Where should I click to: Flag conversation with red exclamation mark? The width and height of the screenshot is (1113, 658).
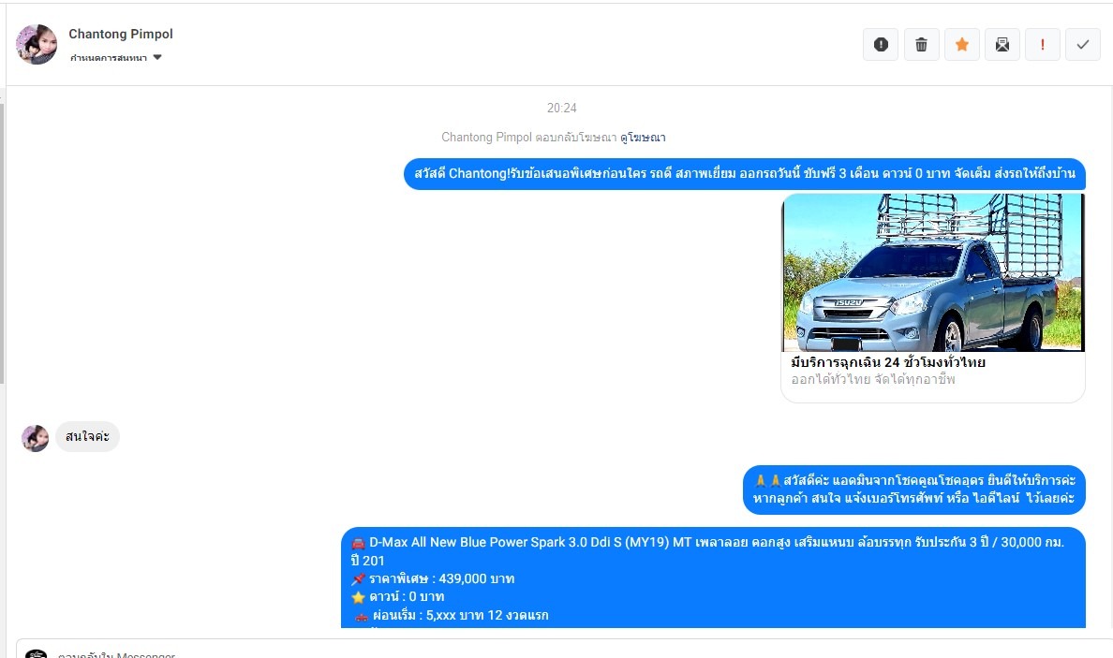pos(1042,44)
